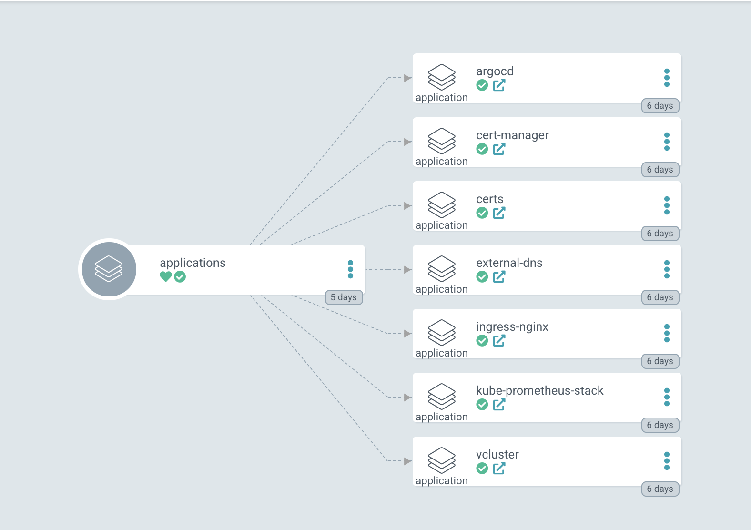Viewport: 751px width, 530px height.
Task: Click the ingress-nginx synced status checkmark
Action: tap(482, 341)
